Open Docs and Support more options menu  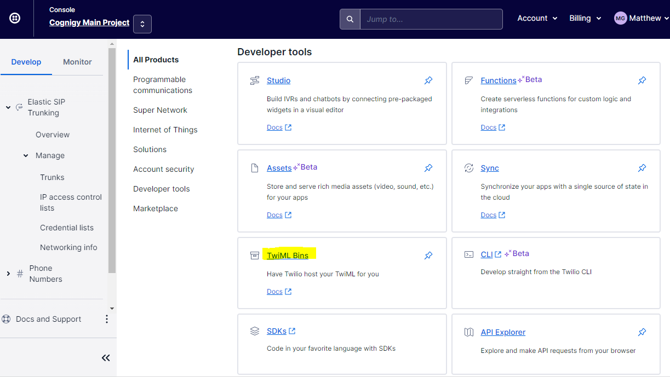(x=107, y=319)
